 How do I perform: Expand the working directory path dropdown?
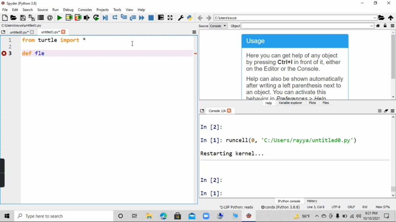tap(375, 18)
